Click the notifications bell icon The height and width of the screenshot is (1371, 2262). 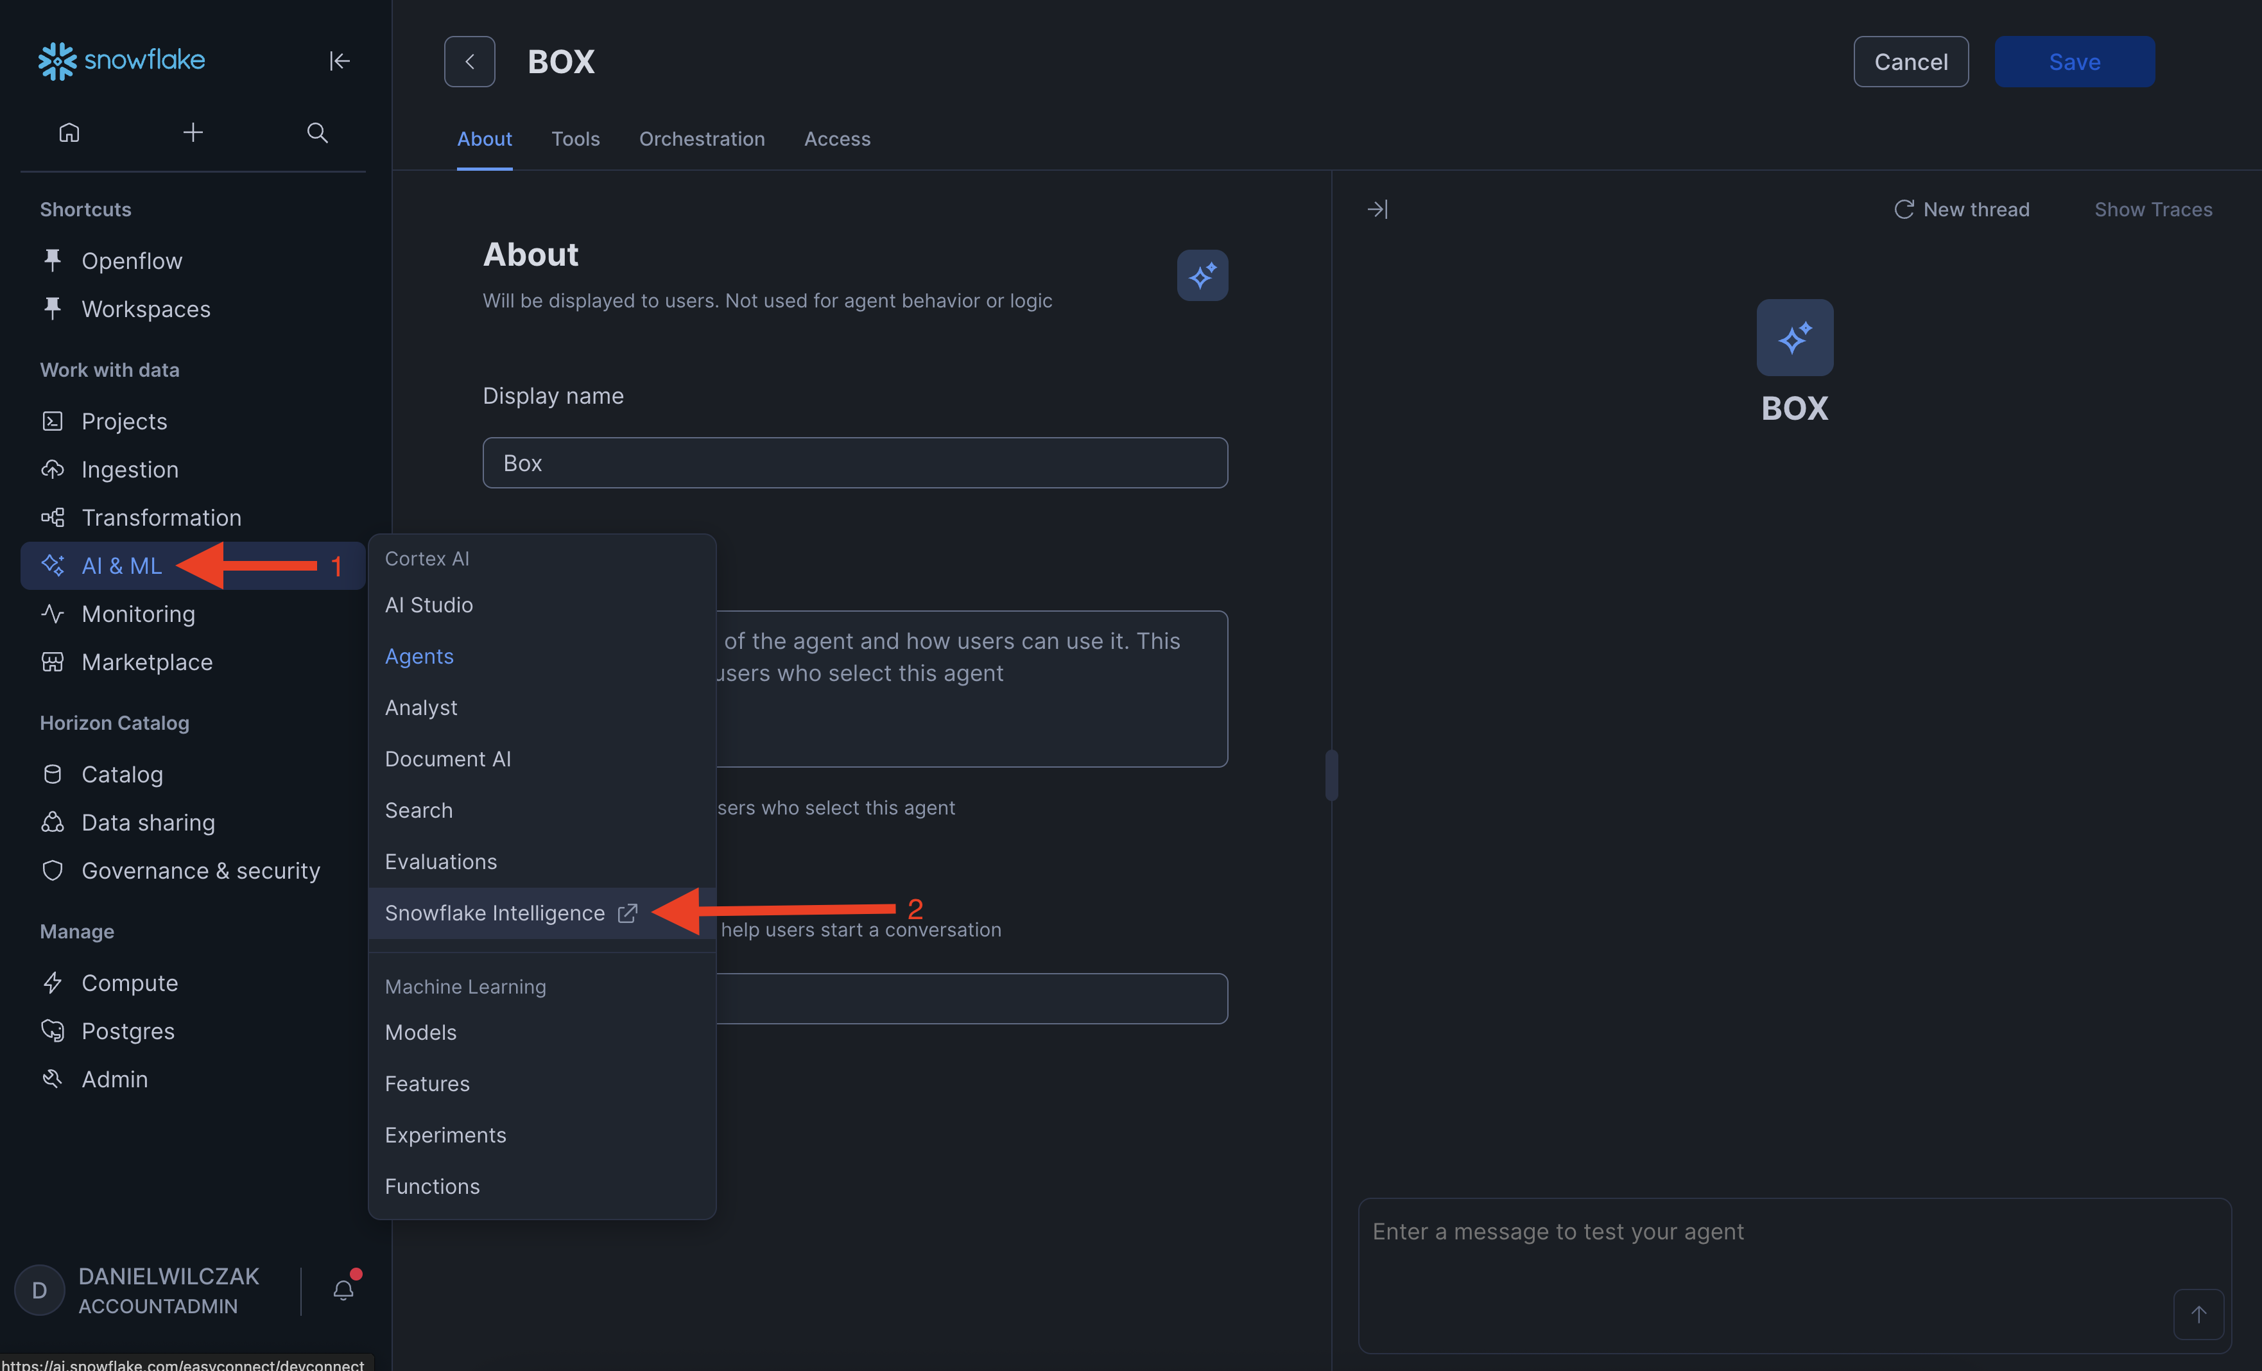343,1290
